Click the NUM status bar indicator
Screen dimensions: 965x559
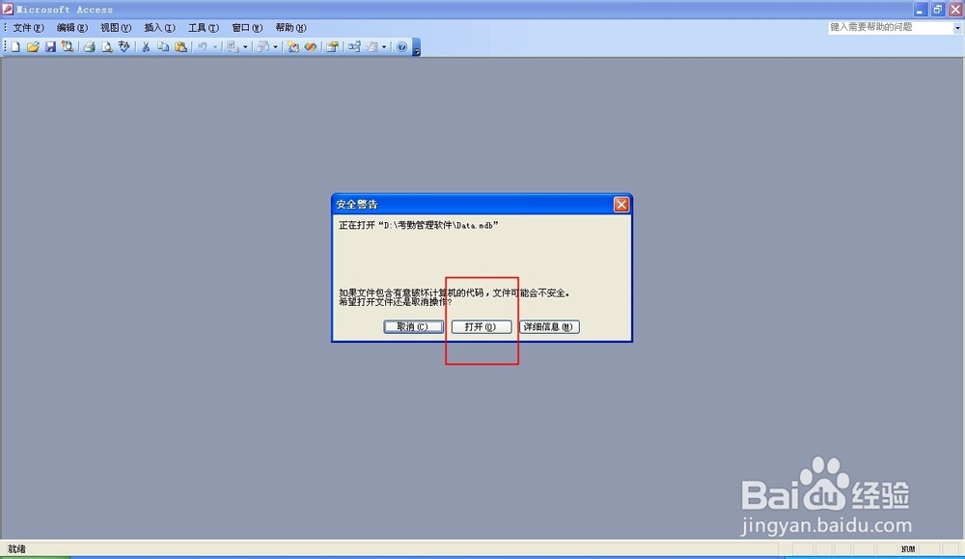[908, 549]
